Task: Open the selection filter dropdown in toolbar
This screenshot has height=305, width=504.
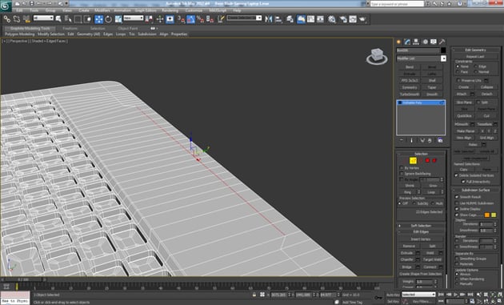Action: tap(43, 18)
